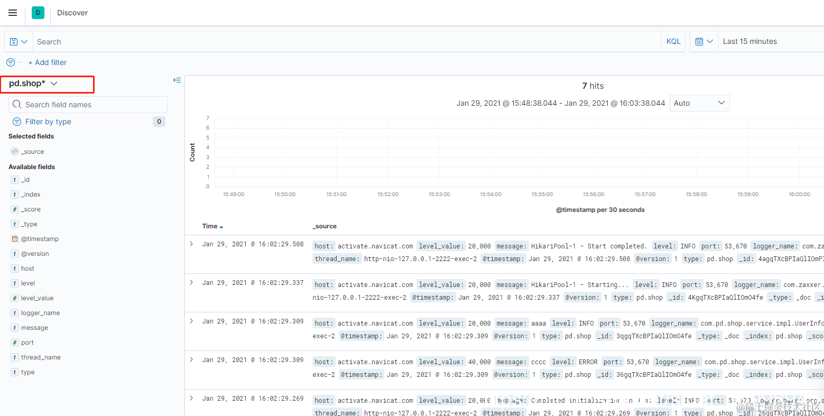Image resolution: width=824 pixels, height=416 pixels.
Task: Expand the 16:02:29.269 log row
Action: pos(191,398)
